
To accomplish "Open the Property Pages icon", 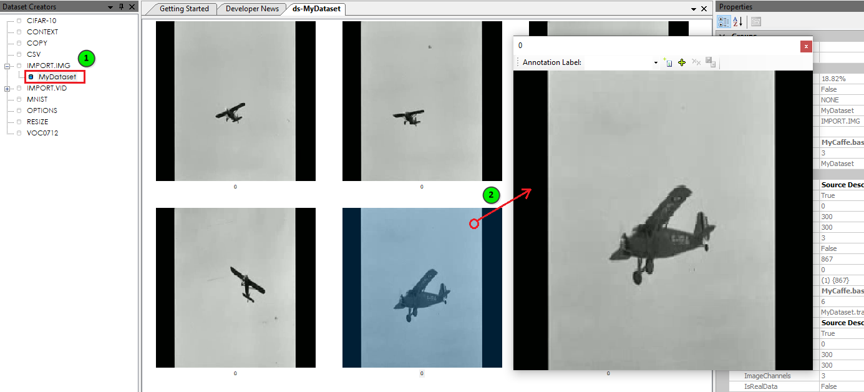I will 755,21.
